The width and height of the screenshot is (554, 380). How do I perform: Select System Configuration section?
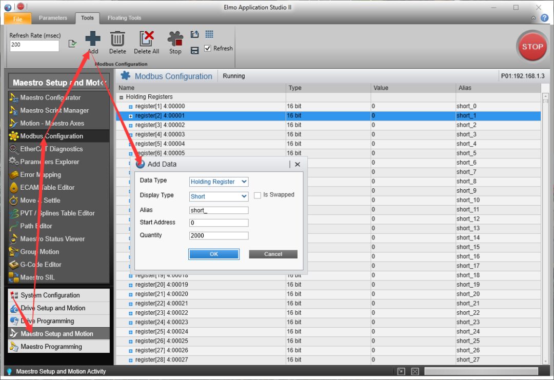[58, 295]
